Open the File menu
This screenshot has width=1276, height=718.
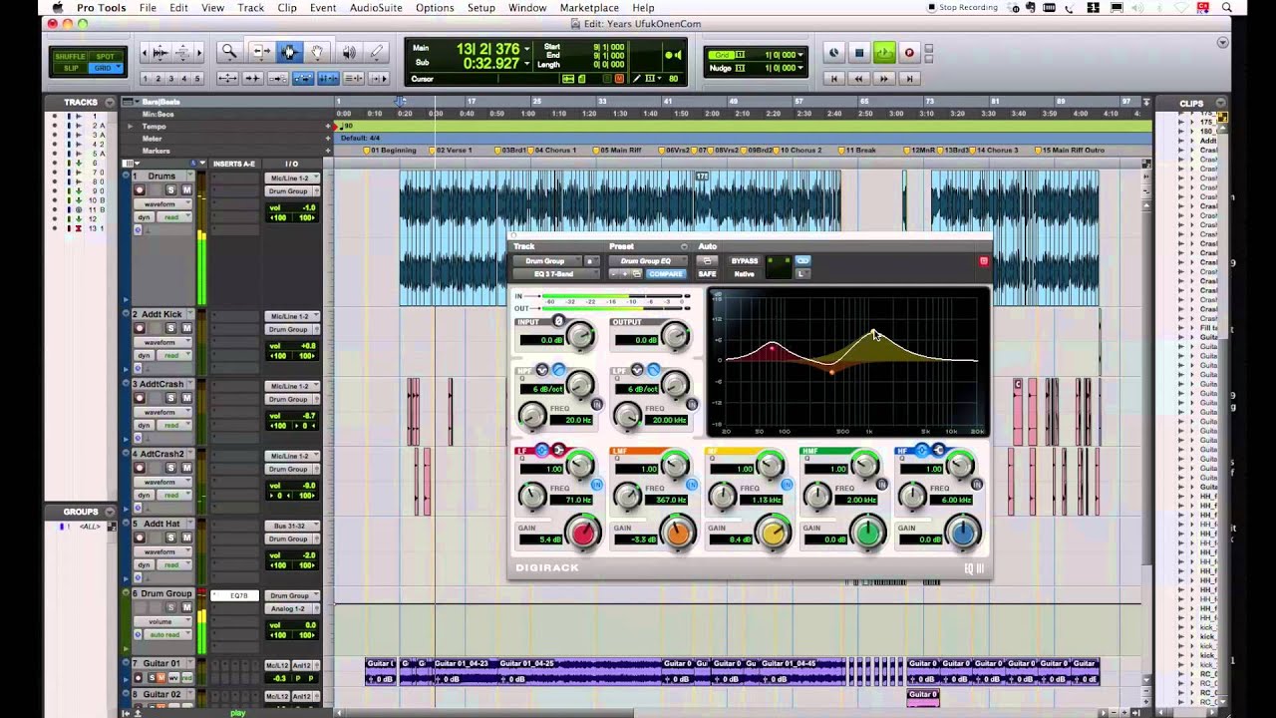148,8
